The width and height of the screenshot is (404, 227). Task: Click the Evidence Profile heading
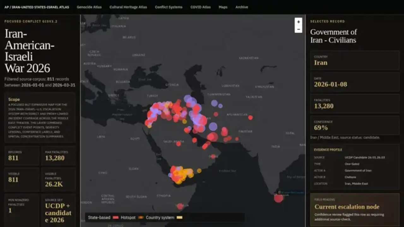click(328, 150)
